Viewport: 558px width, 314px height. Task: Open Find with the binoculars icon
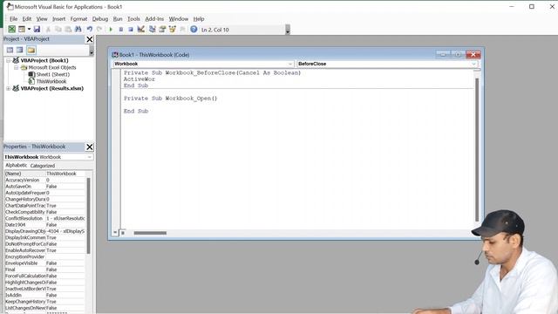78,30
